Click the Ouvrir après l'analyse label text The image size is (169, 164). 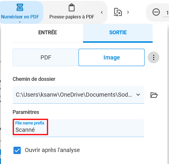[x=52, y=150]
